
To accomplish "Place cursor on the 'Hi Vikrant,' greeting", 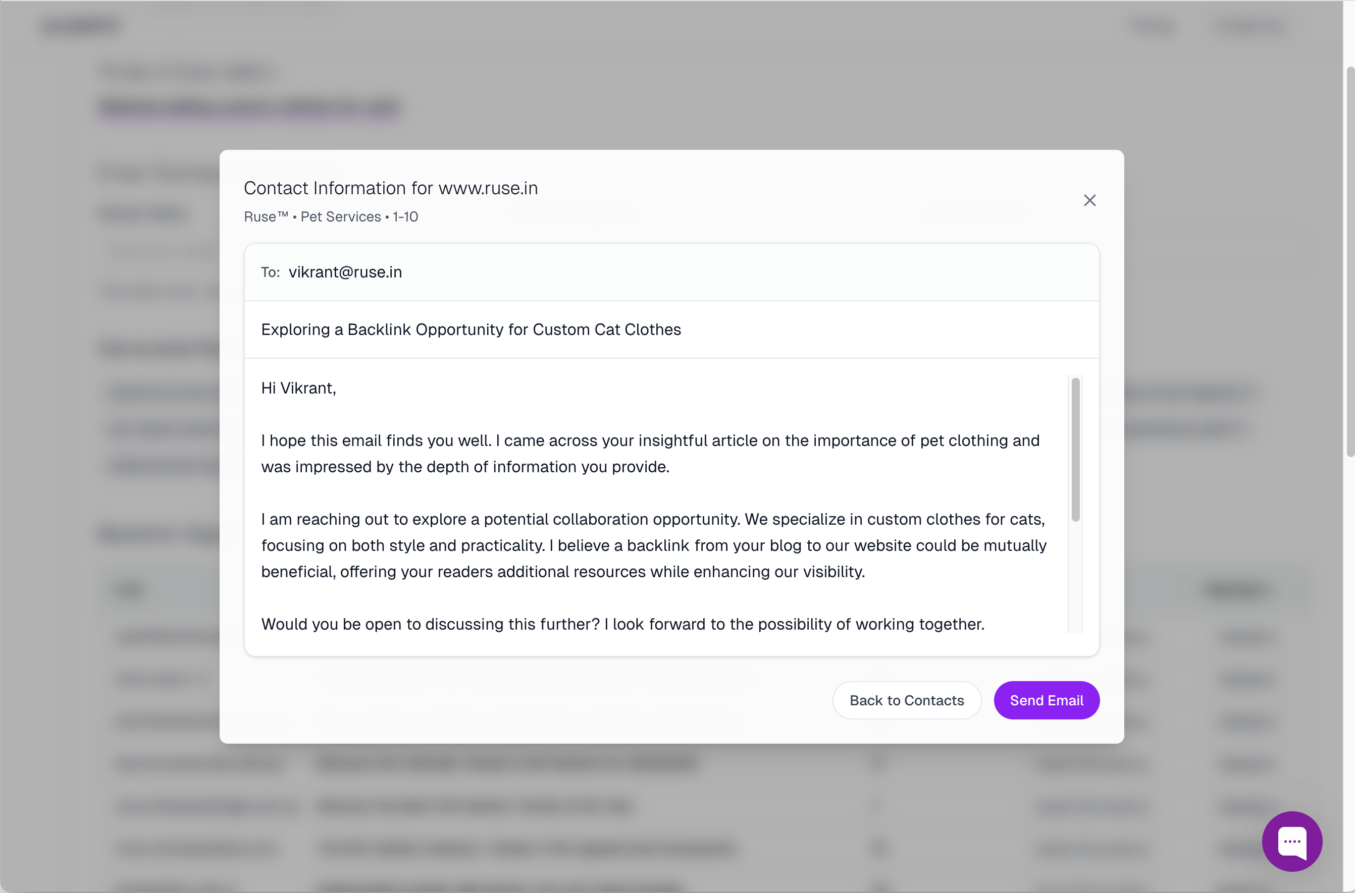I will pyautogui.click(x=298, y=388).
